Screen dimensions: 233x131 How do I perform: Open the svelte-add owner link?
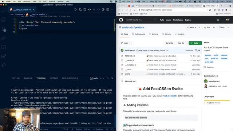[127, 28]
